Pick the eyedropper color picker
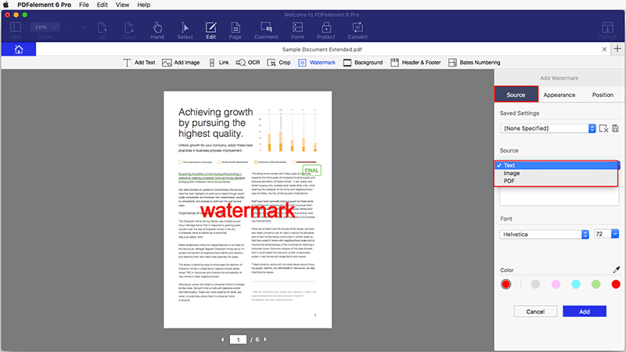 (617, 270)
